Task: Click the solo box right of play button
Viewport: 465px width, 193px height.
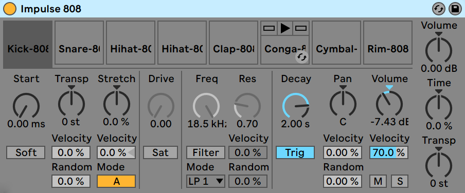Action: click(x=301, y=28)
